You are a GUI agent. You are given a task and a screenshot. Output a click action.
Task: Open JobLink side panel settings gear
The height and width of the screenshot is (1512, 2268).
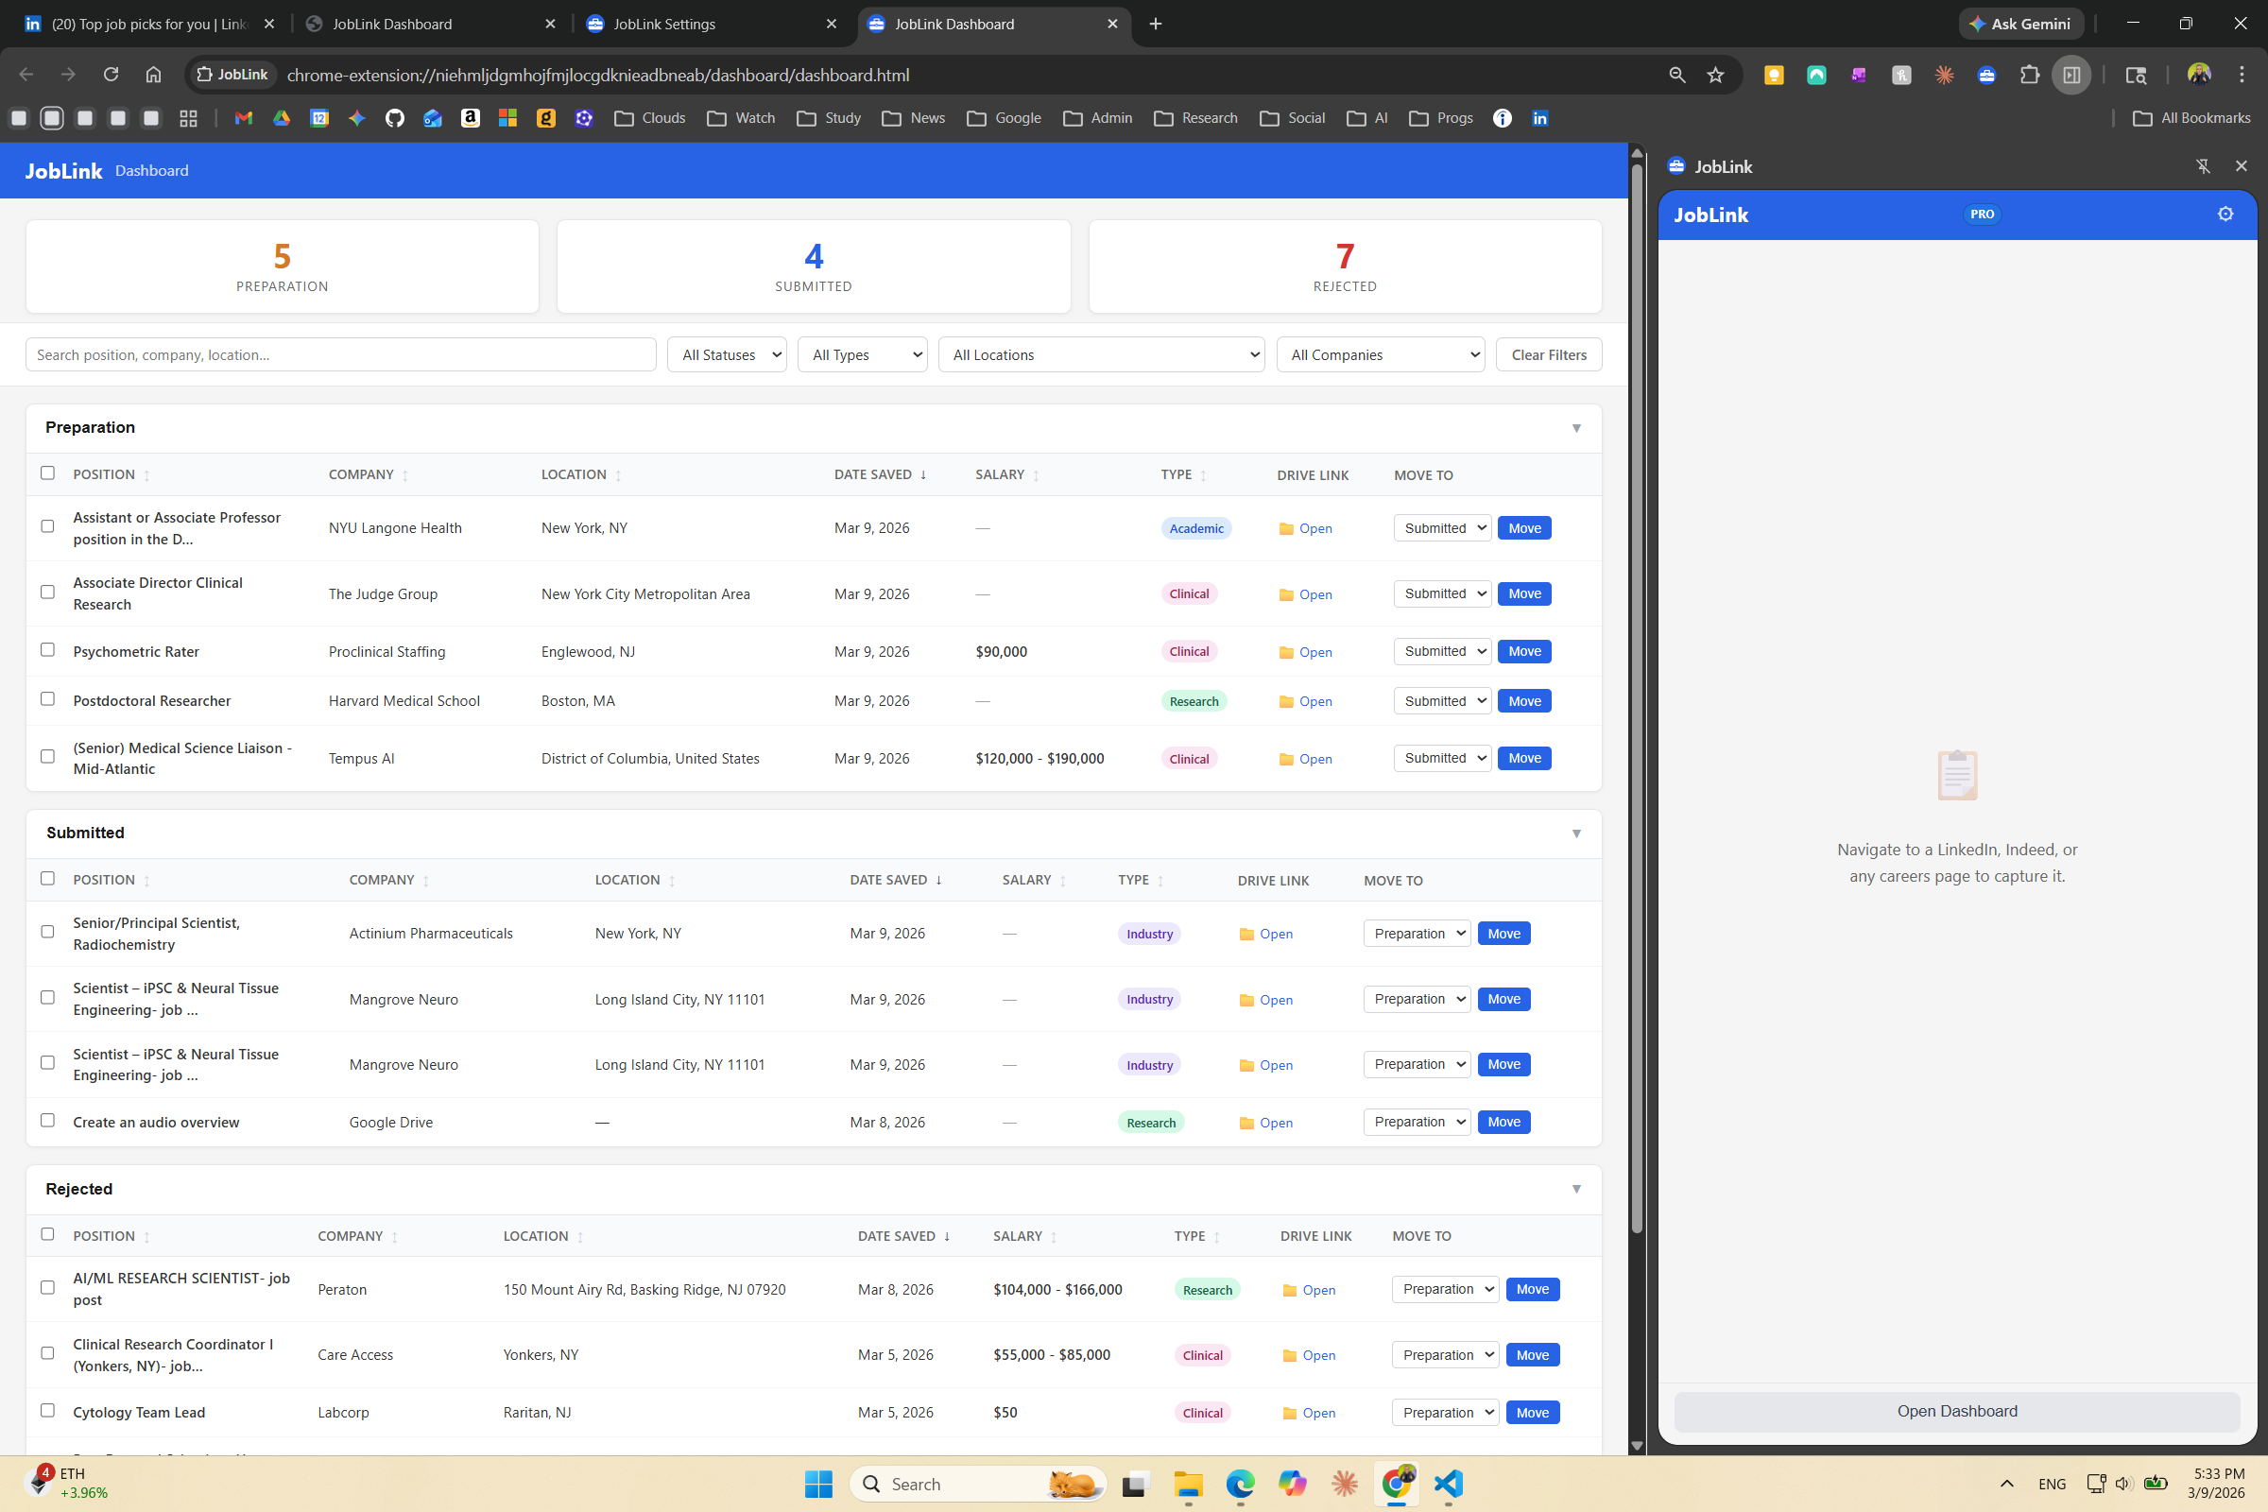(2225, 215)
